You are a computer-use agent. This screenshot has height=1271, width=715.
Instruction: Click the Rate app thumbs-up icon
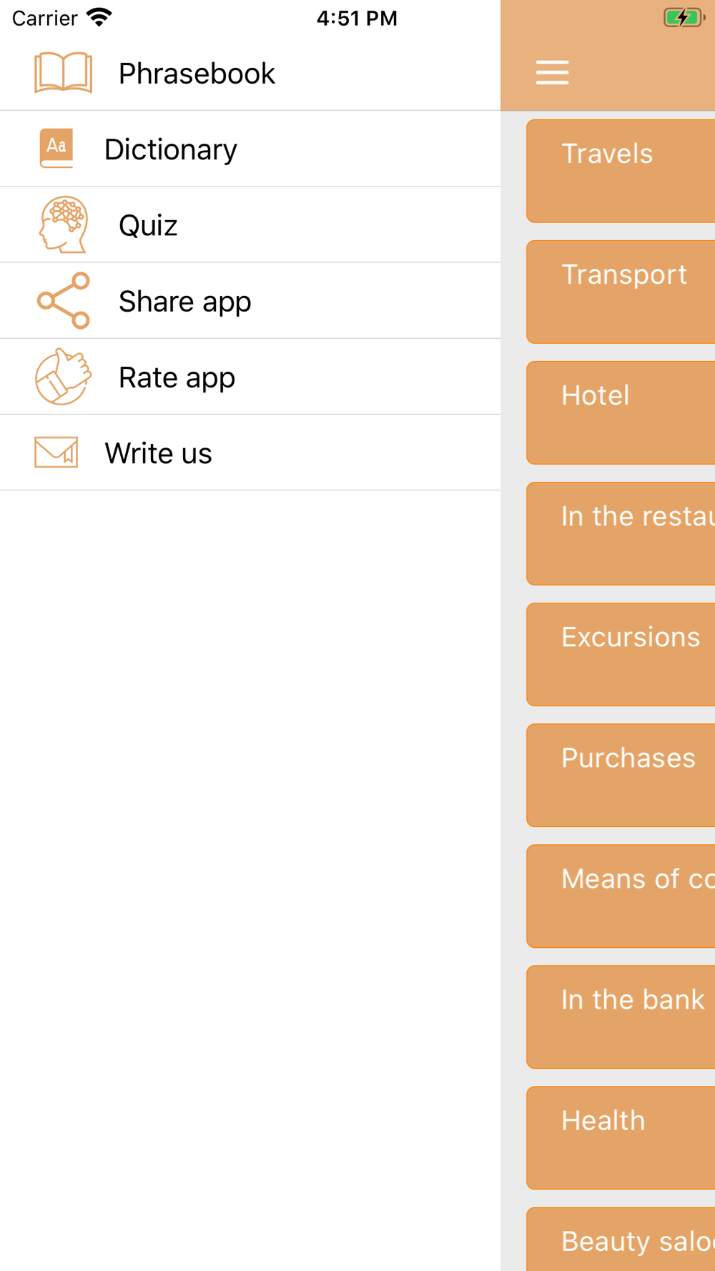point(63,377)
